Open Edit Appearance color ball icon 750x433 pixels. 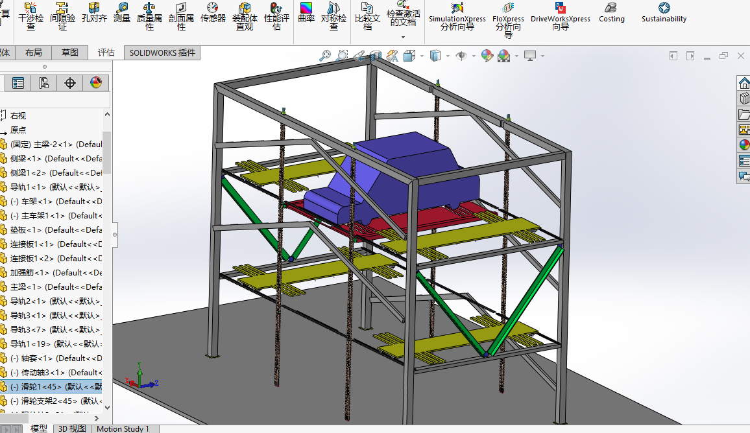pos(487,56)
